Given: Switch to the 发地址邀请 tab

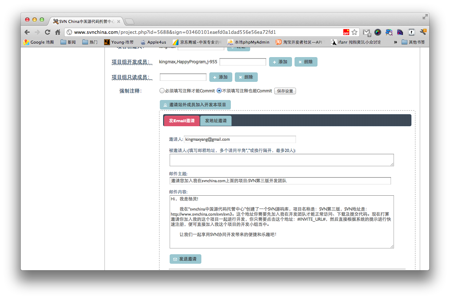Looking at the screenshot, I should (216, 121).
